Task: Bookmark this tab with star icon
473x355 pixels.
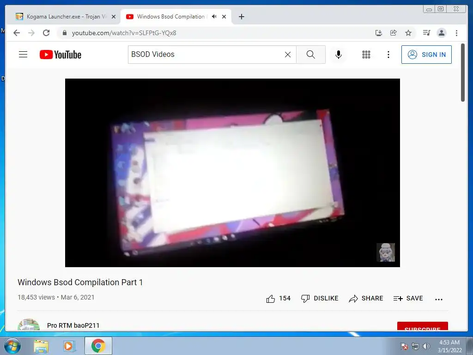Action: (408, 33)
